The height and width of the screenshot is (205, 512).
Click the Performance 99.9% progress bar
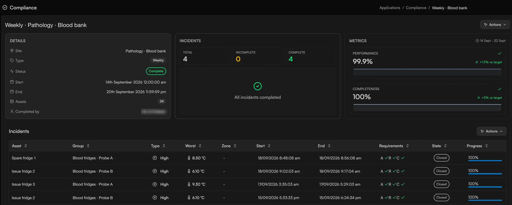(427, 72)
